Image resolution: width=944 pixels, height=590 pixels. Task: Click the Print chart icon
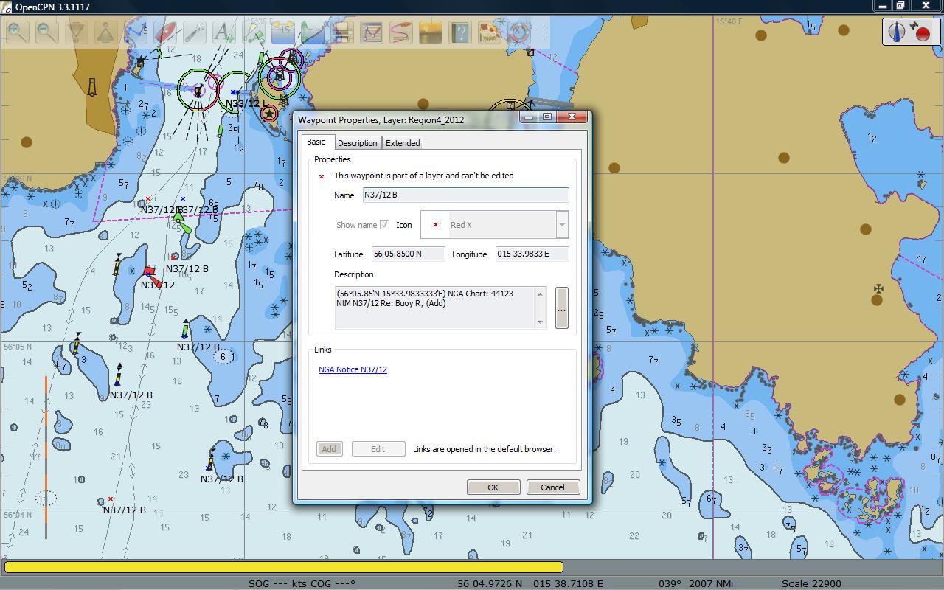click(342, 32)
